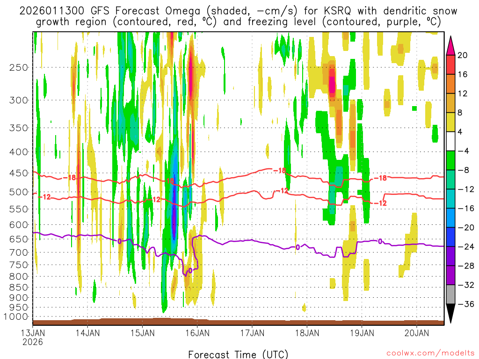Viewport: 479px width, 359px height.
Task: Click the 19JAN date tick label
Action: (362, 333)
